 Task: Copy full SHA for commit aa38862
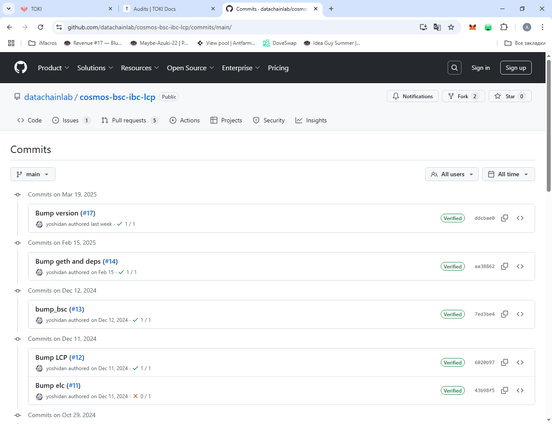pyautogui.click(x=505, y=266)
